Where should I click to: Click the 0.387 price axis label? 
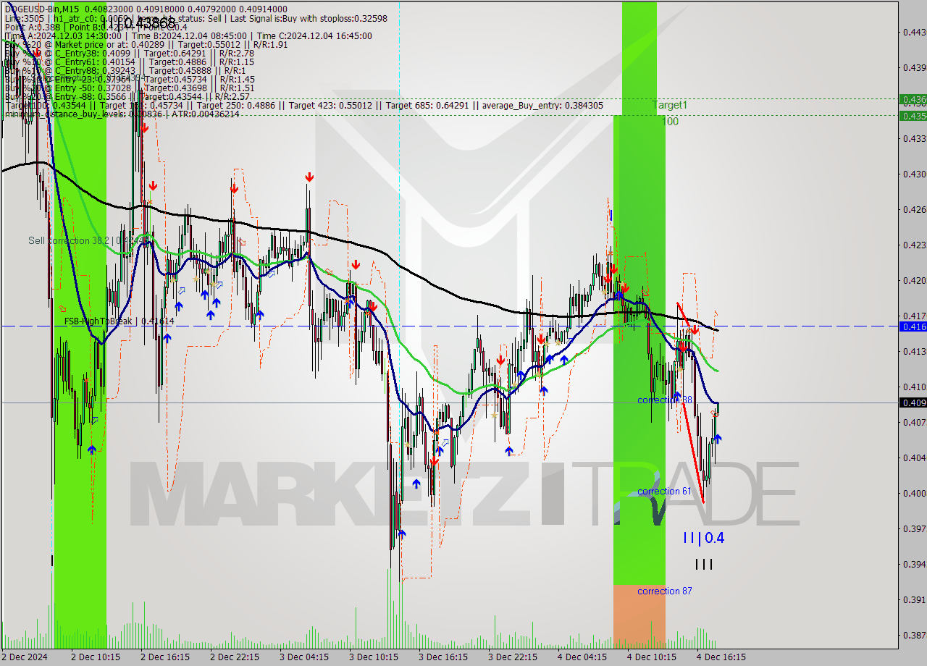914,635
